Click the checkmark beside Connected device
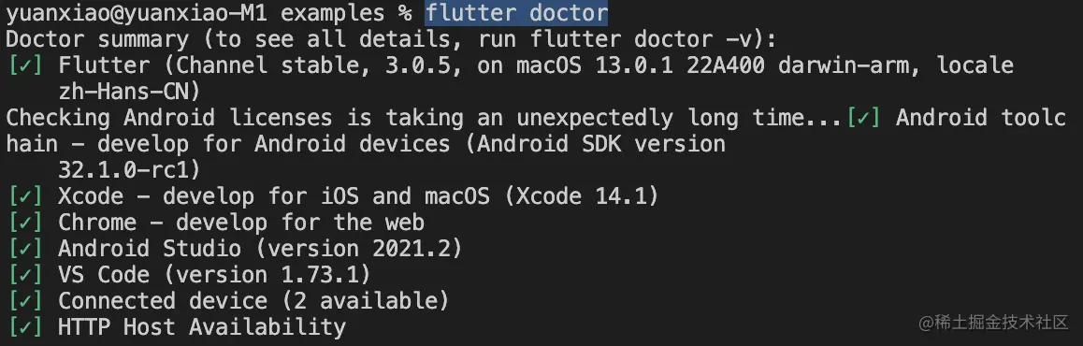The width and height of the screenshot is (1083, 346). [25, 301]
